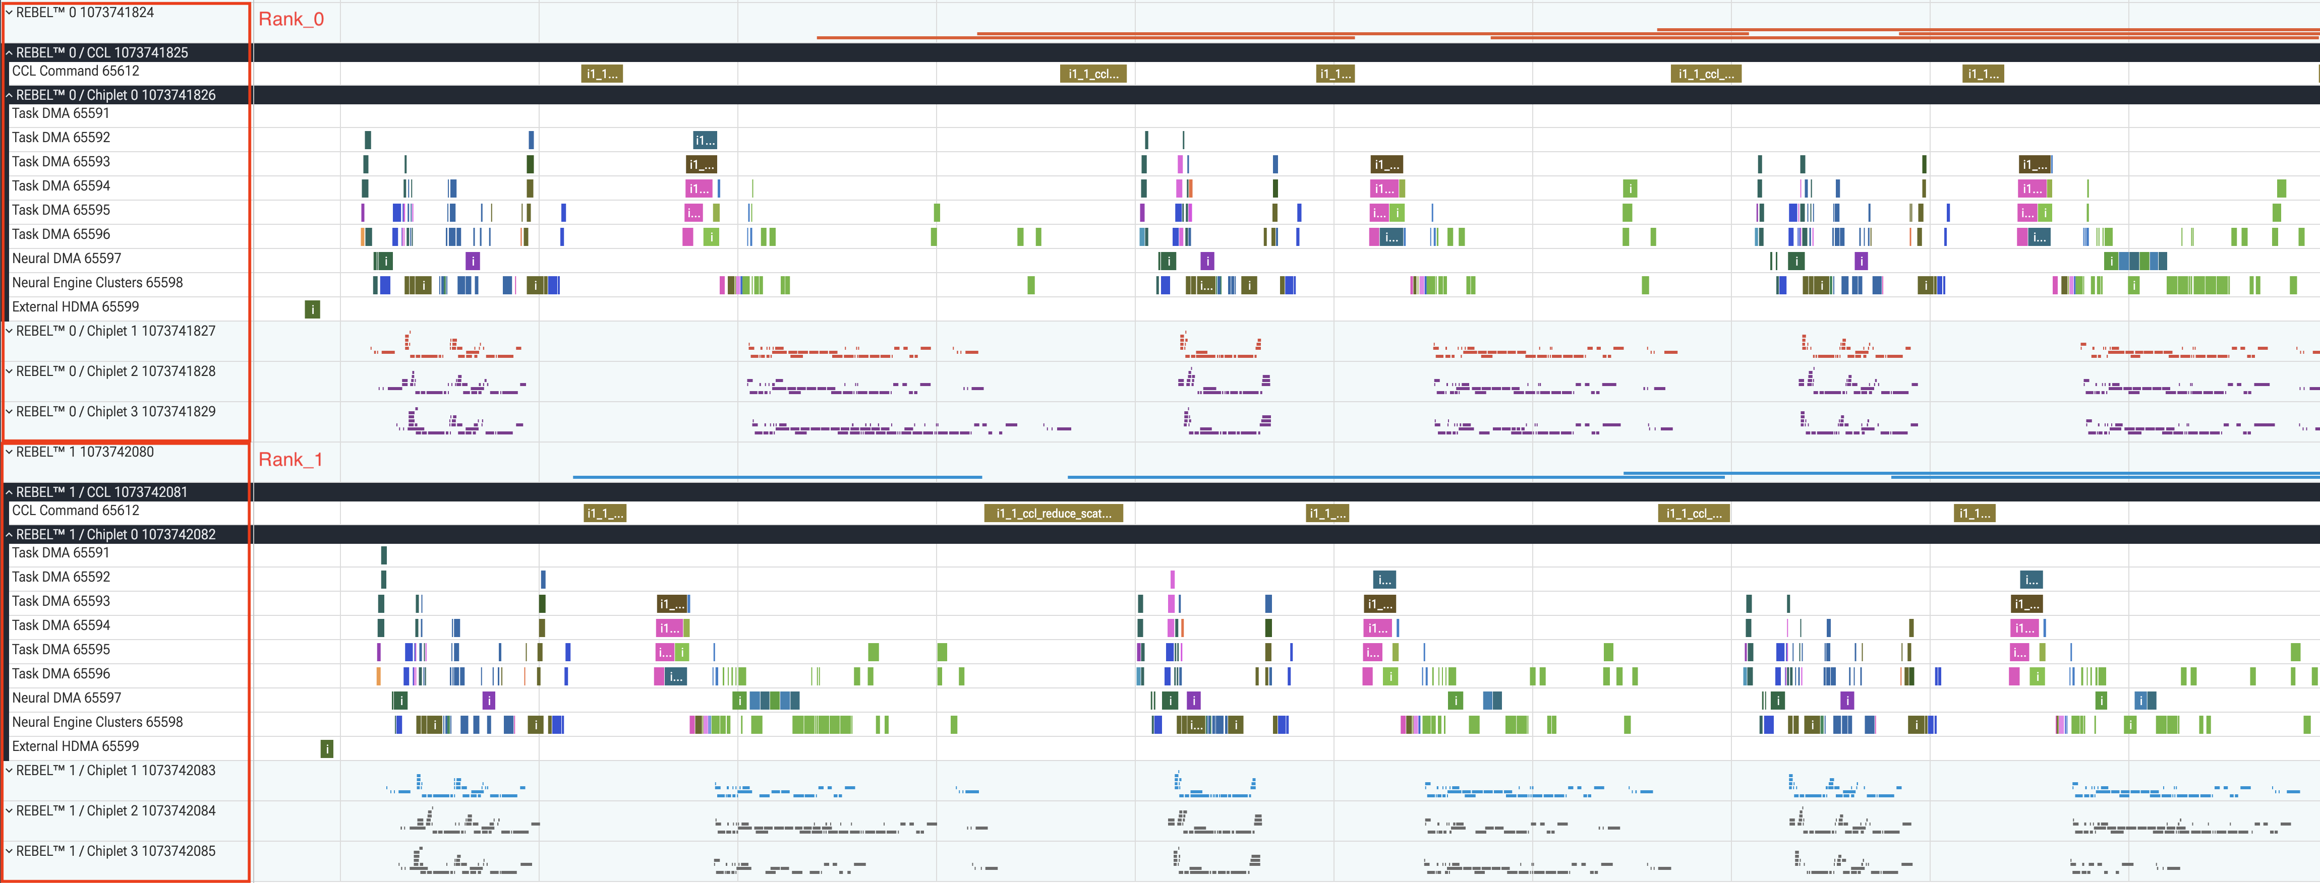Select the first i1_1... CCL slice in Rank_0
This screenshot has width=2320, height=883.
(x=602, y=74)
